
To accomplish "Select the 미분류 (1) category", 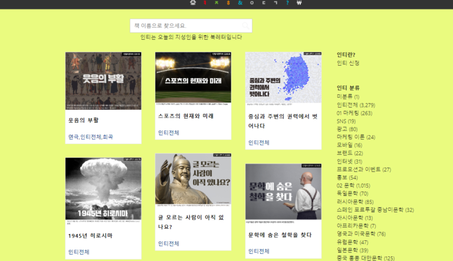I will pos(348,97).
